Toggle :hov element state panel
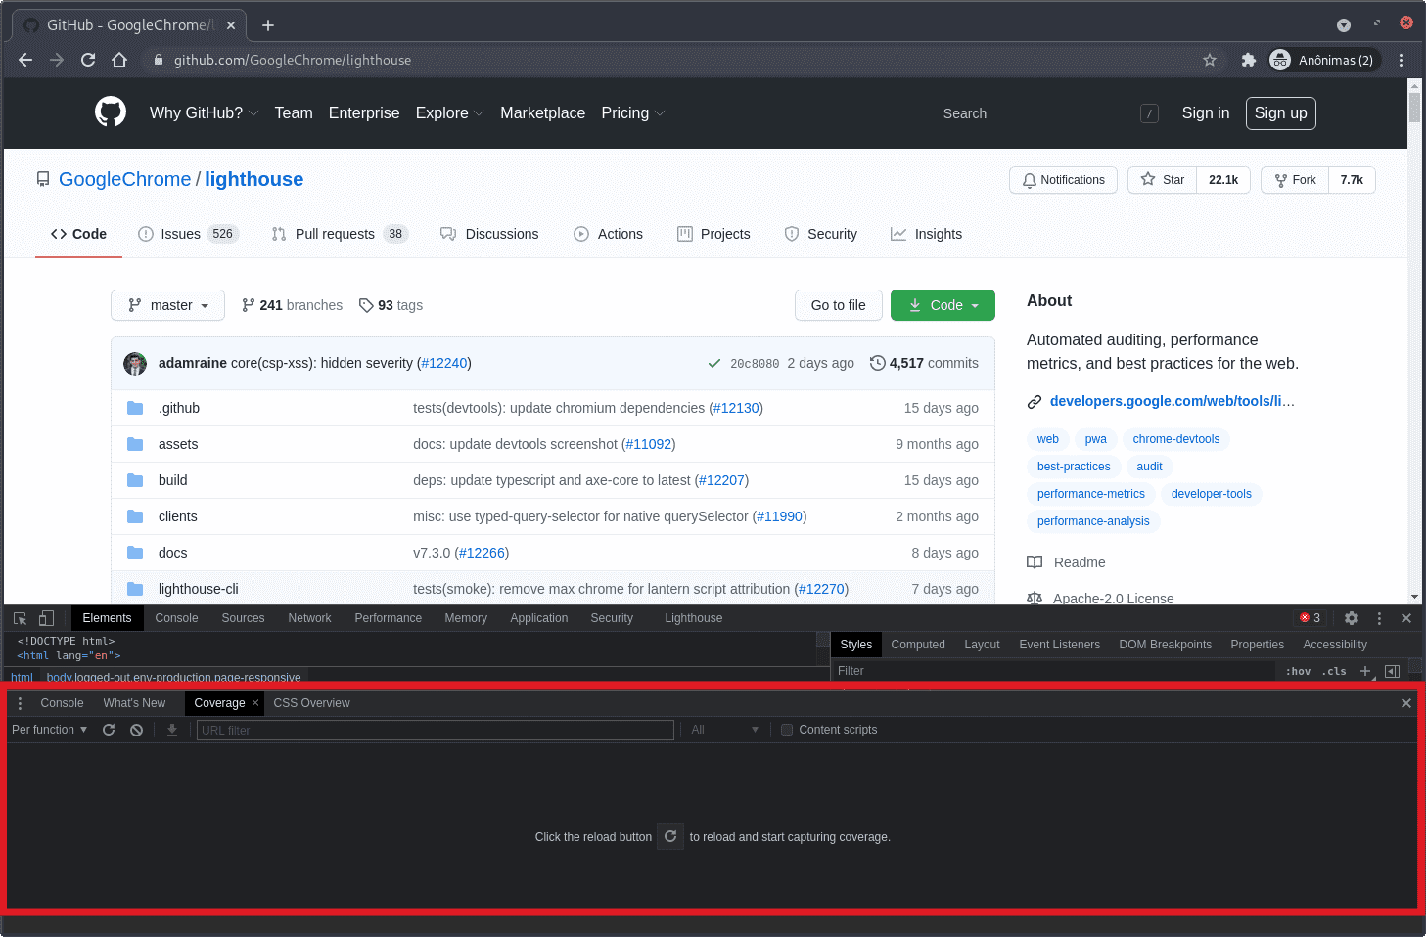The height and width of the screenshot is (937, 1426). pos(1299,671)
